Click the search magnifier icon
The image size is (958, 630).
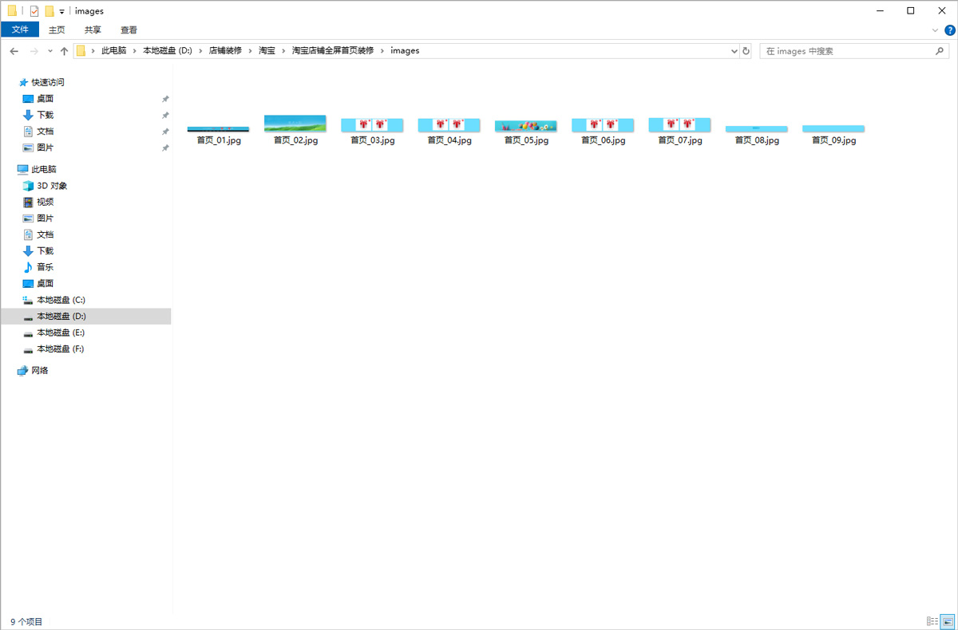[940, 51]
